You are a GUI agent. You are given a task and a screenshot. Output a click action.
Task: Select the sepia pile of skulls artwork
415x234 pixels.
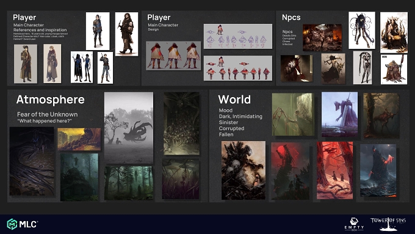(244, 170)
